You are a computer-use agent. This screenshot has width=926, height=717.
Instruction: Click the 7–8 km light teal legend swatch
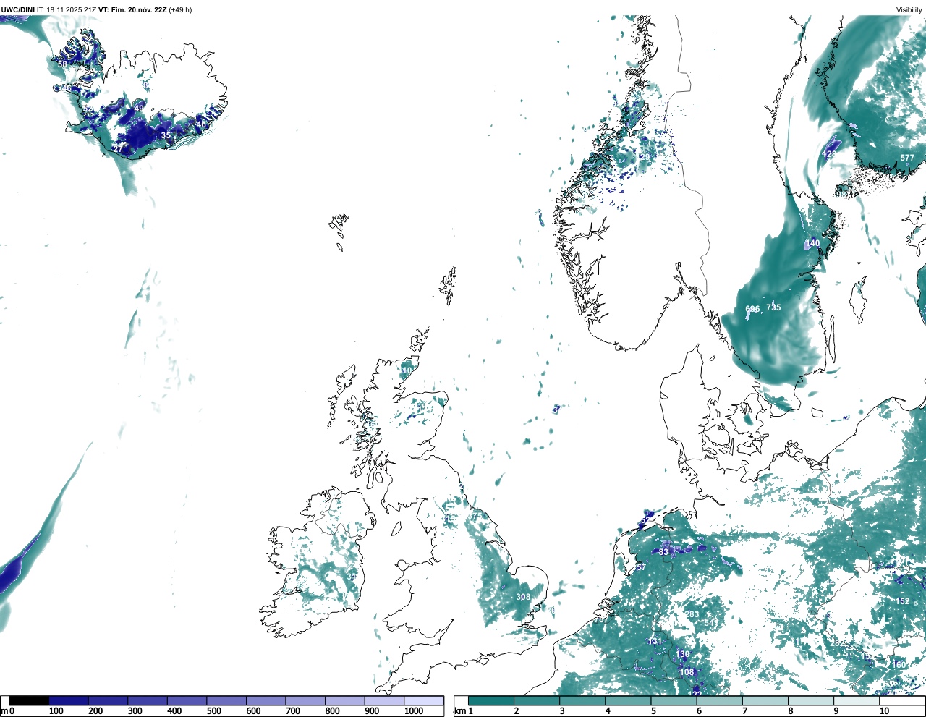(765, 700)
